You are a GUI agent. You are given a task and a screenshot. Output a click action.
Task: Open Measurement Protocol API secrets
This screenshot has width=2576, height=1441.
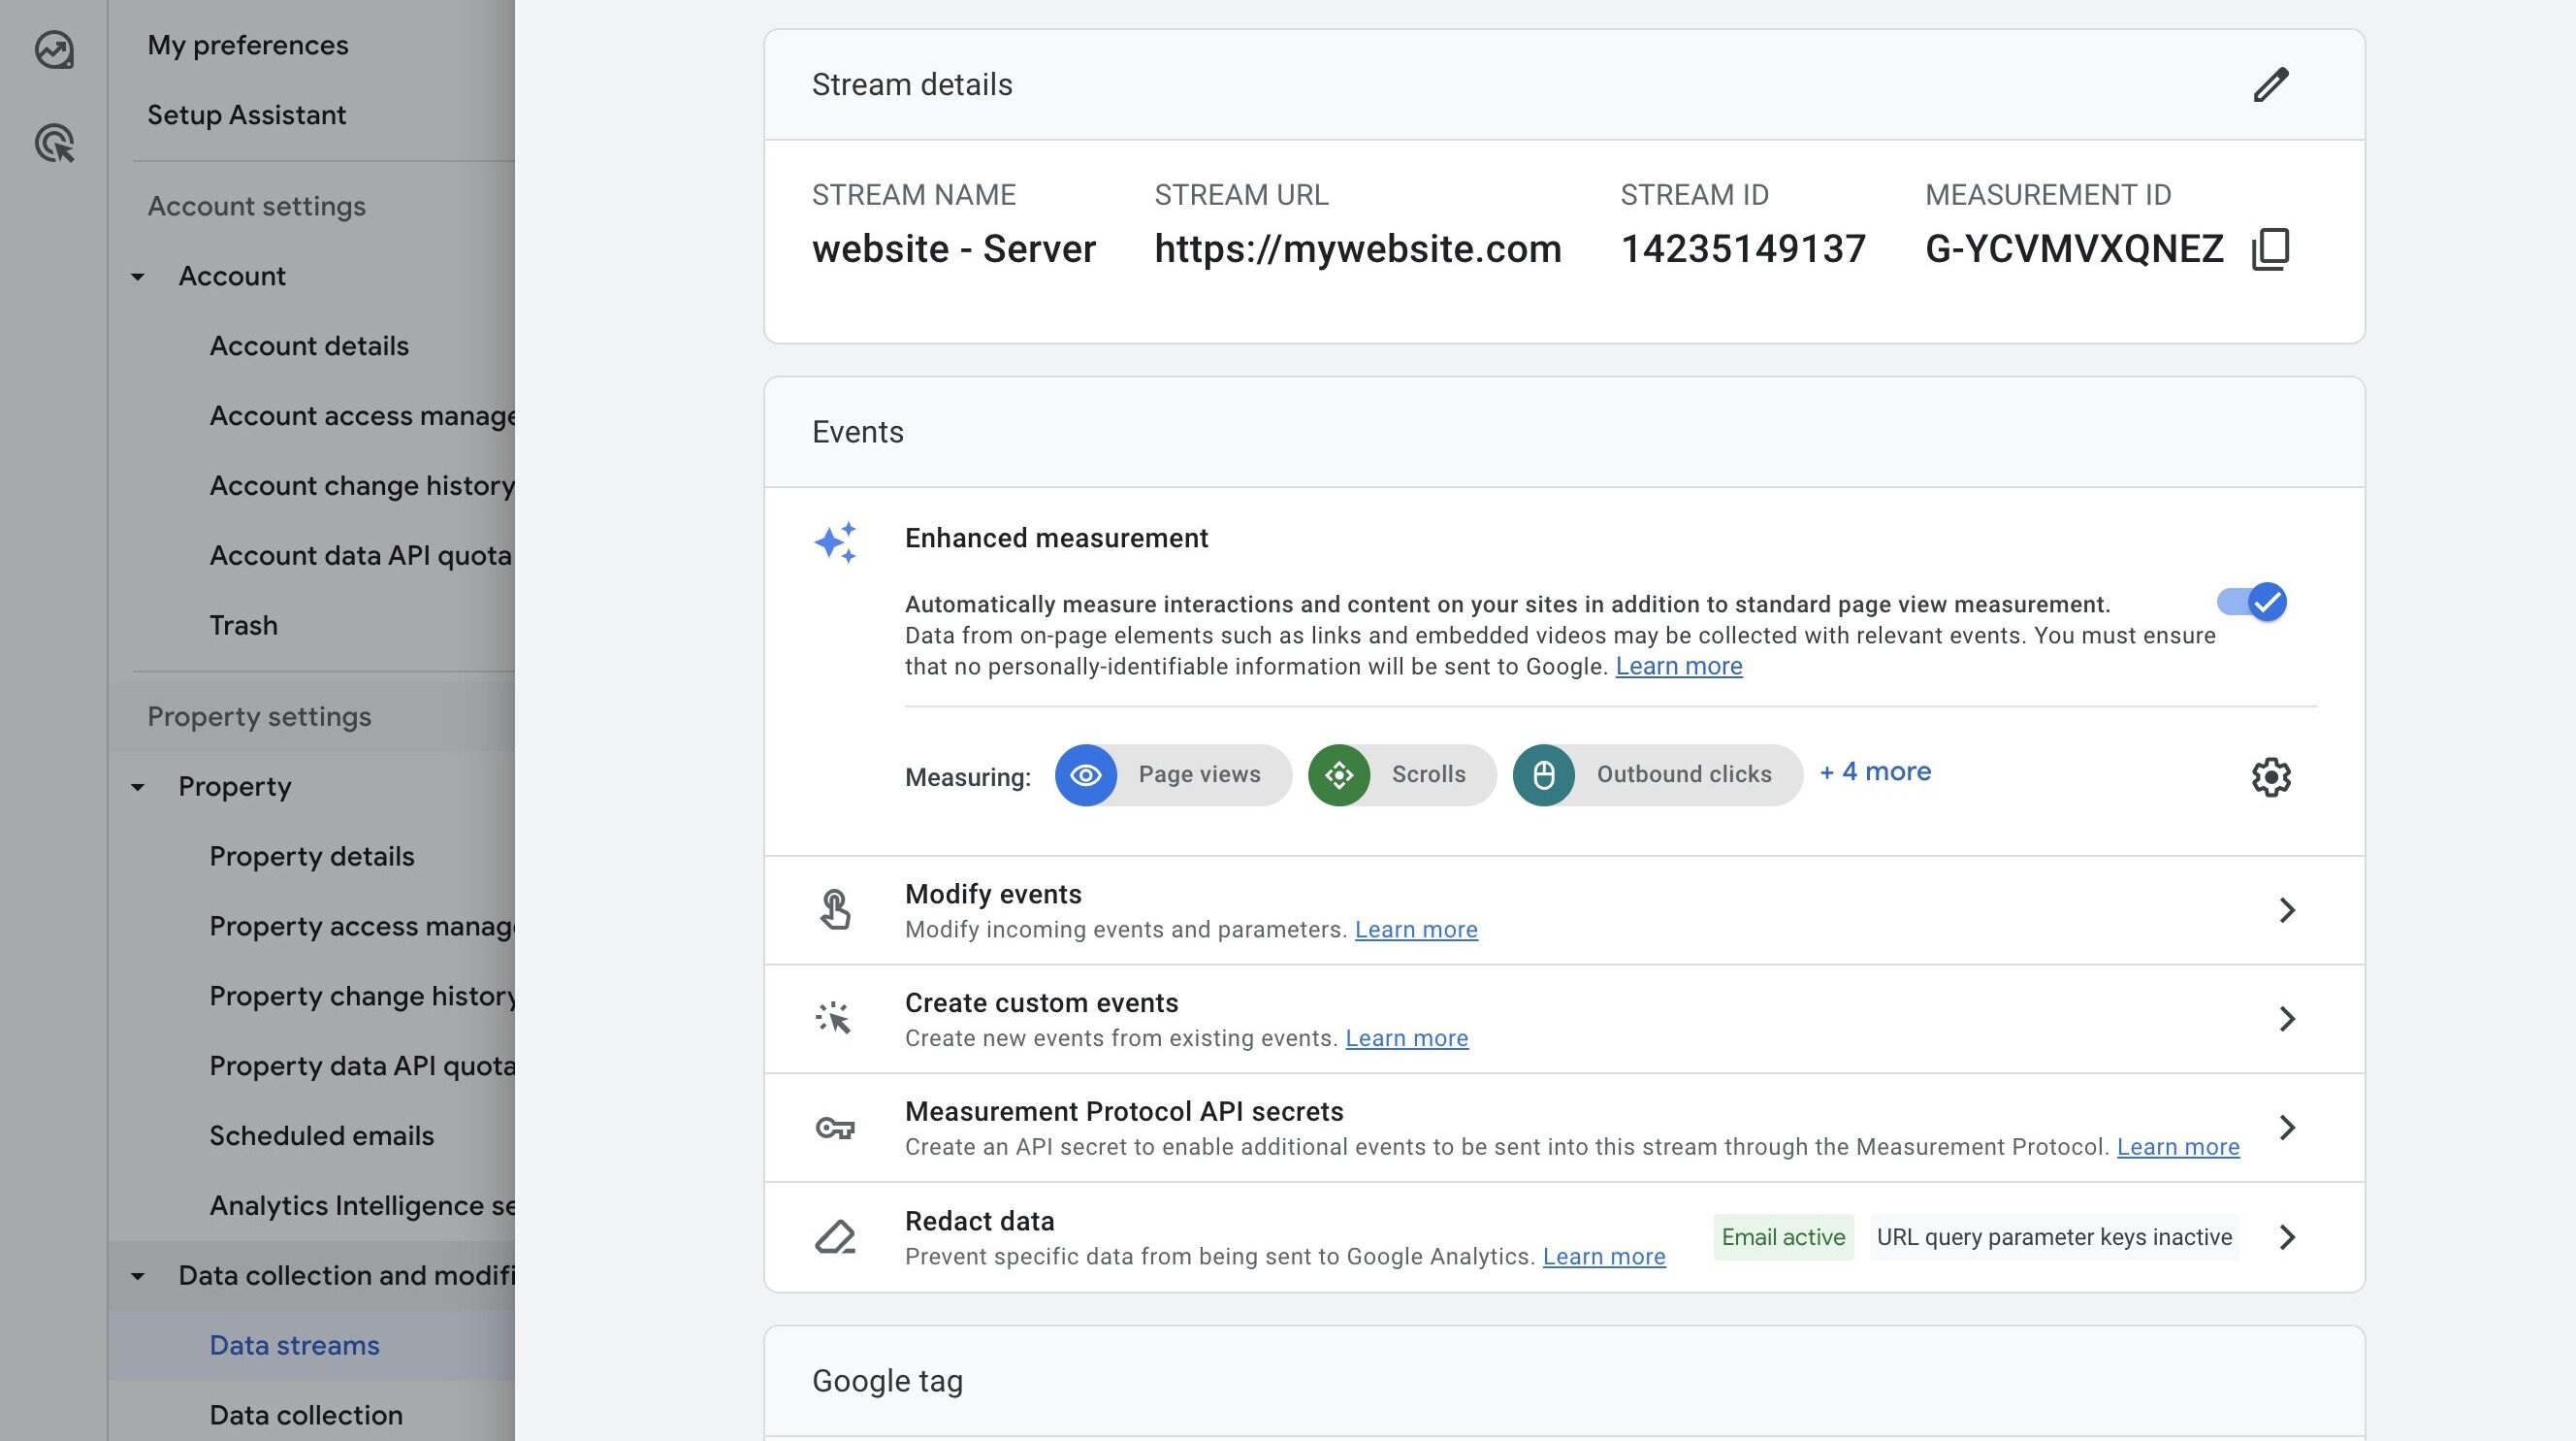click(x=1124, y=1112)
